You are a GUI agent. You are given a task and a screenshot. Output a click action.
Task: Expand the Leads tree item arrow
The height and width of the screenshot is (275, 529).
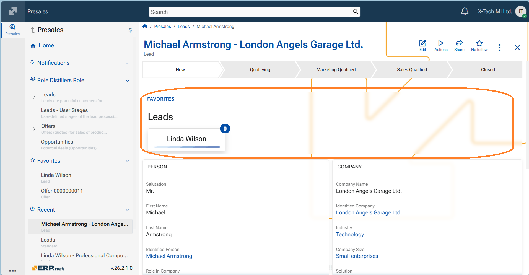pos(34,97)
